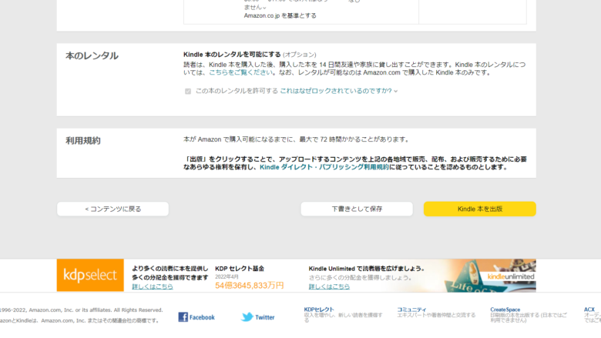
Task: Click Kindle Unlimited で読者層を広げましょう text
Action: (x=367, y=269)
